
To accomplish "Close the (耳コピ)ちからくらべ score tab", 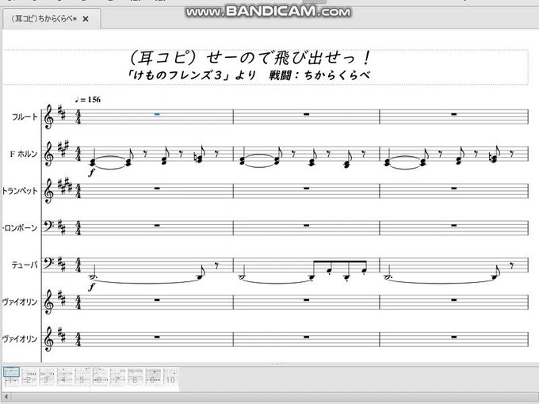I will (x=86, y=19).
